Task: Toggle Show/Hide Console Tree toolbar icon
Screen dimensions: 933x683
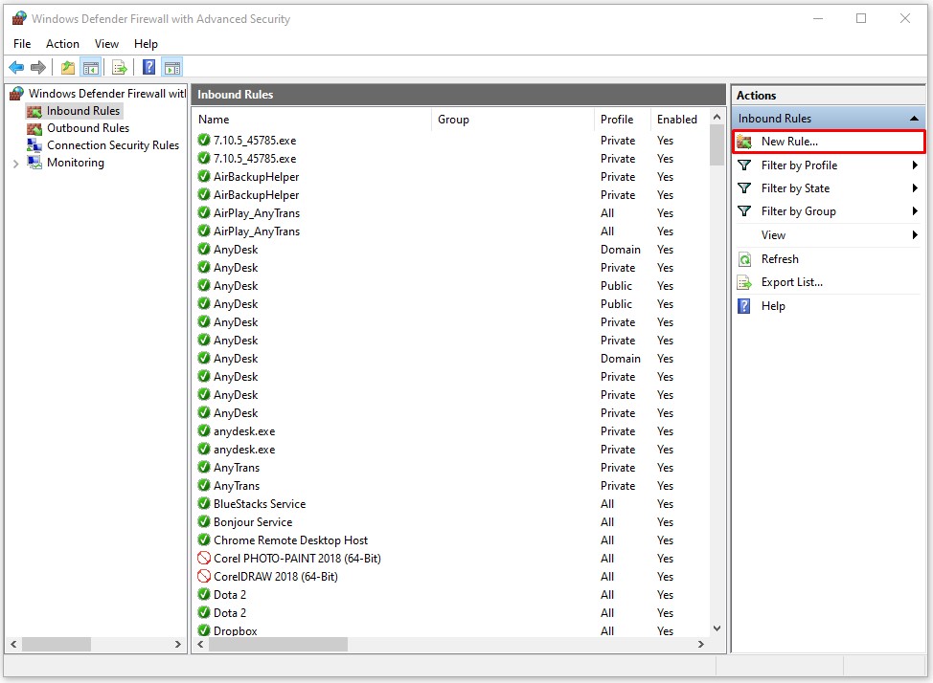Action: 91,67
